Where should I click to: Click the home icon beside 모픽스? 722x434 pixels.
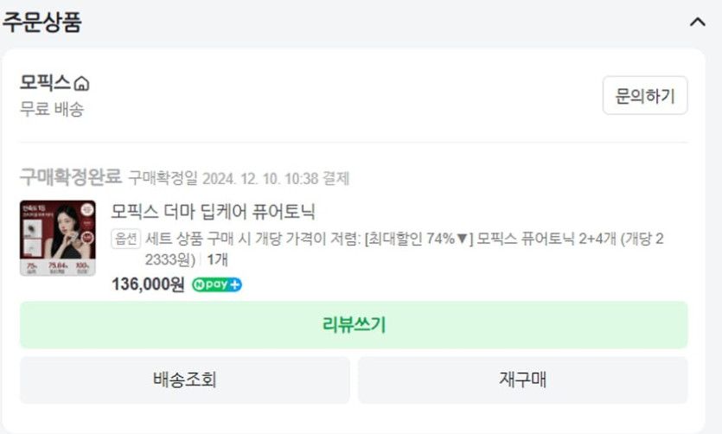tap(81, 84)
